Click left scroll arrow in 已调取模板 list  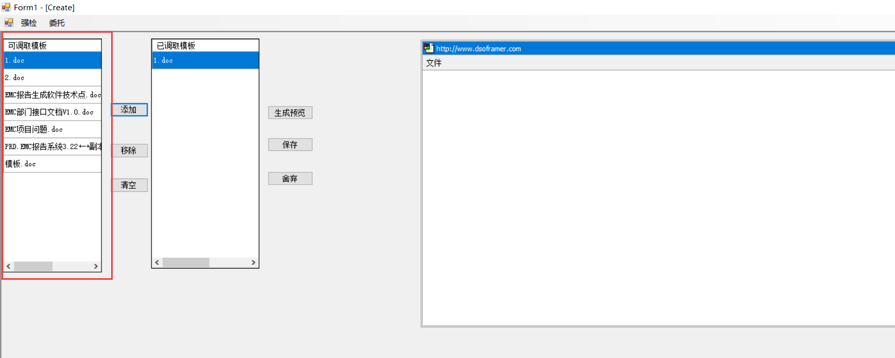tap(157, 262)
